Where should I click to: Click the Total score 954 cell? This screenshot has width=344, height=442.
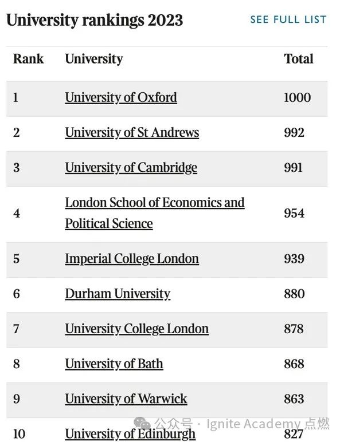(x=294, y=213)
